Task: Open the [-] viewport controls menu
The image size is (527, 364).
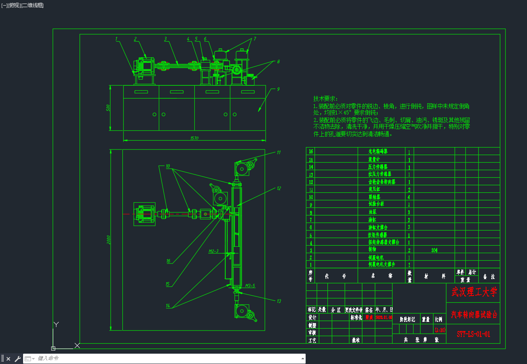Action: 4,5
